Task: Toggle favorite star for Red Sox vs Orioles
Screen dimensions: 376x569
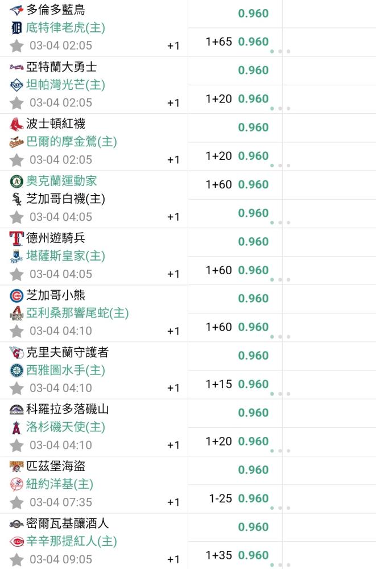Action: pyautogui.click(x=16, y=160)
